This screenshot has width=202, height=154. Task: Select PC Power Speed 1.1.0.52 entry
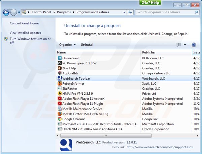(79, 63)
